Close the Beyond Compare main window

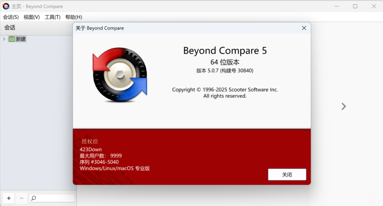(x=374, y=6)
